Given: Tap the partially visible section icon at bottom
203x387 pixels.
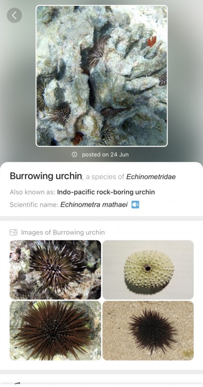Looking at the screenshot, I should 17,383.
